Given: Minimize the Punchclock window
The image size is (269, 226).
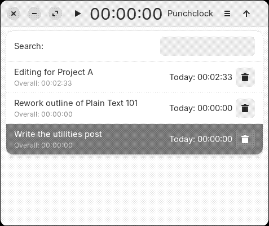Looking at the screenshot, I should [34, 14].
